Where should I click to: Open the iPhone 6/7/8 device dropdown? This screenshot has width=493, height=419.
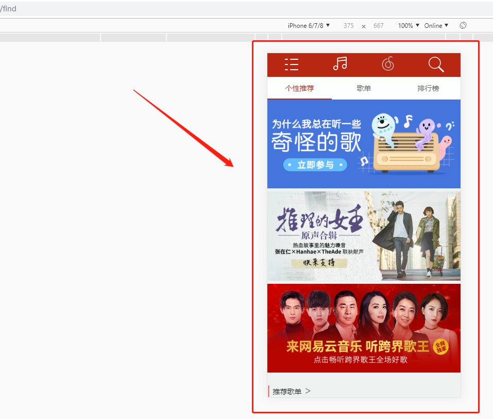[x=309, y=25]
